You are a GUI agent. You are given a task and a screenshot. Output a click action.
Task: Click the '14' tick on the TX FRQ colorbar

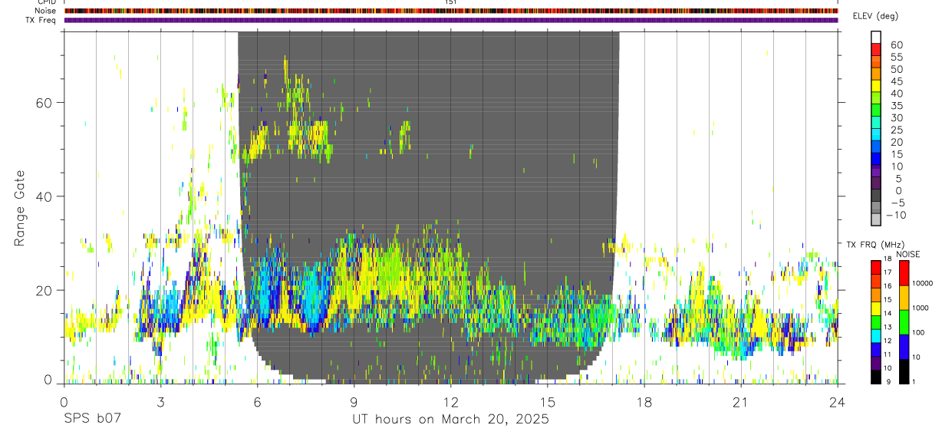point(888,313)
